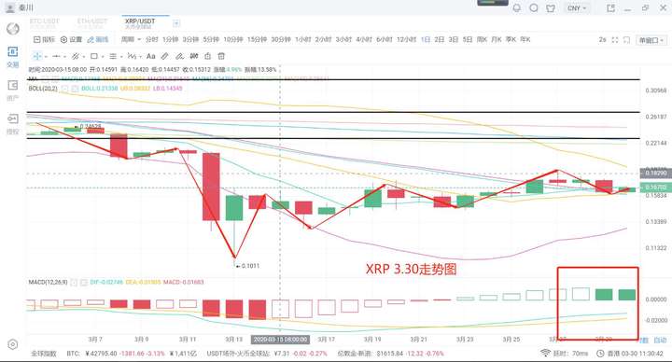672x362 pixels.
Task: Select the XRP/USDT tab
Action: click(x=140, y=23)
